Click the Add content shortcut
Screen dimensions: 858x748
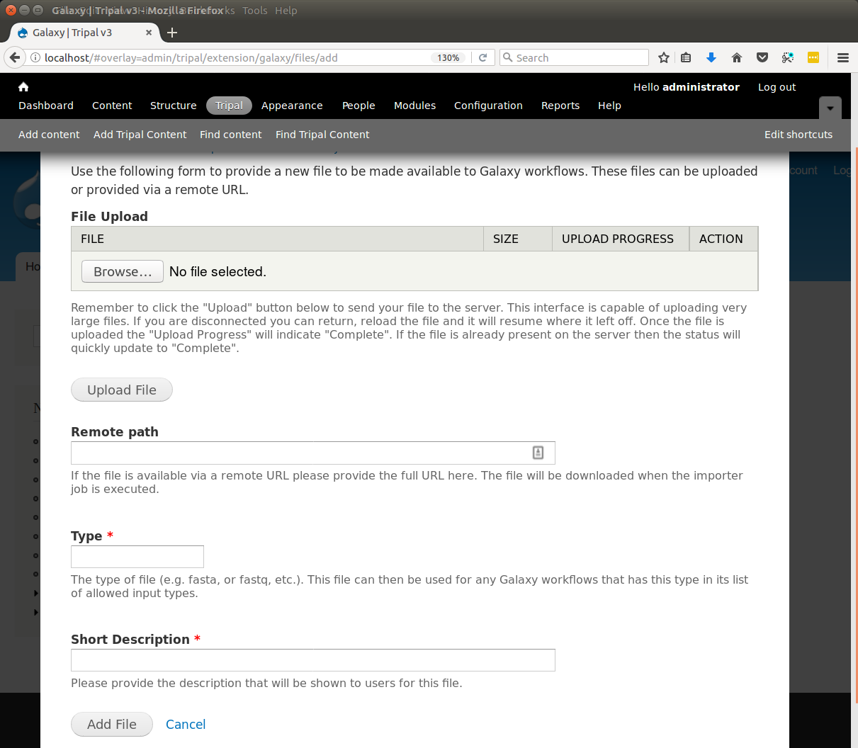pyautogui.click(x=49, y=135)
